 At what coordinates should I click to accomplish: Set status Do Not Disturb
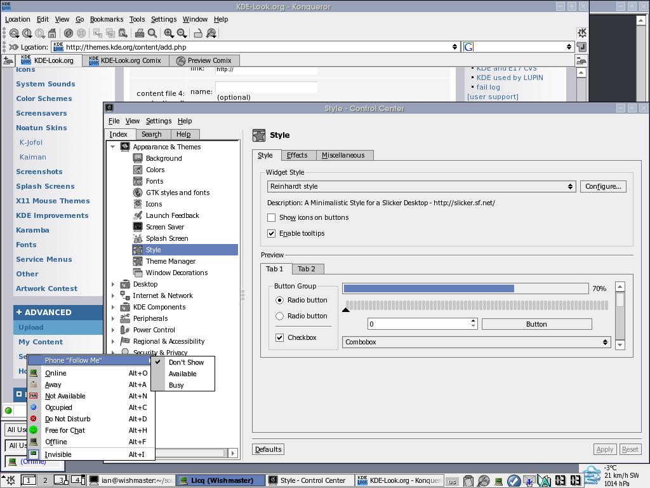tap(91, 419)
